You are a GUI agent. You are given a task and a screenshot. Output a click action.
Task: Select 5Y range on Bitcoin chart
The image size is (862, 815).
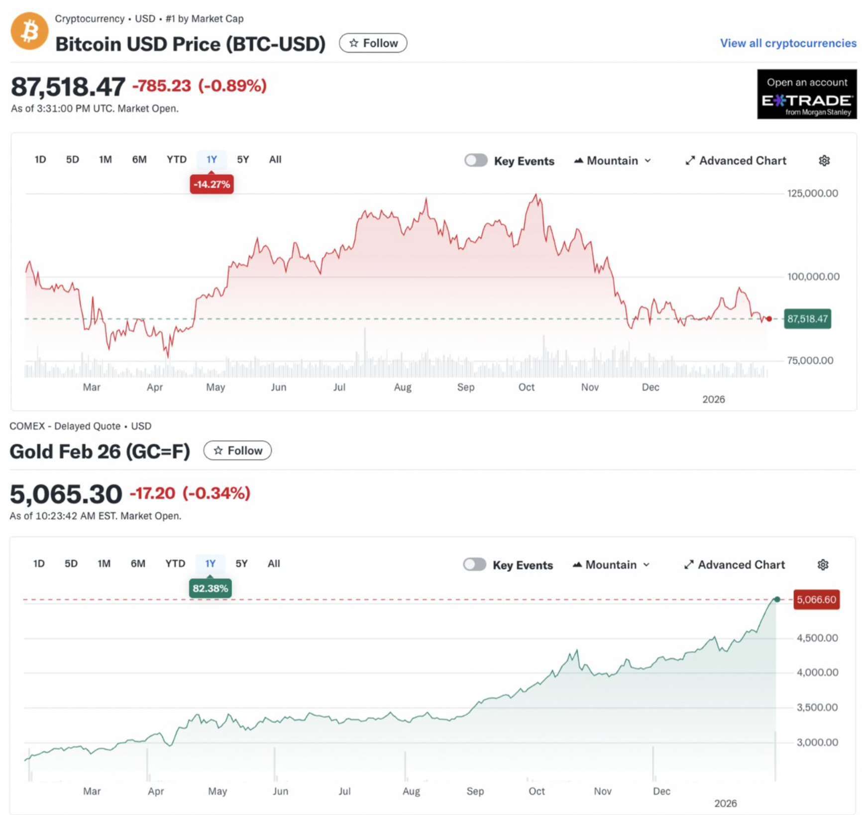click(243, 160)
